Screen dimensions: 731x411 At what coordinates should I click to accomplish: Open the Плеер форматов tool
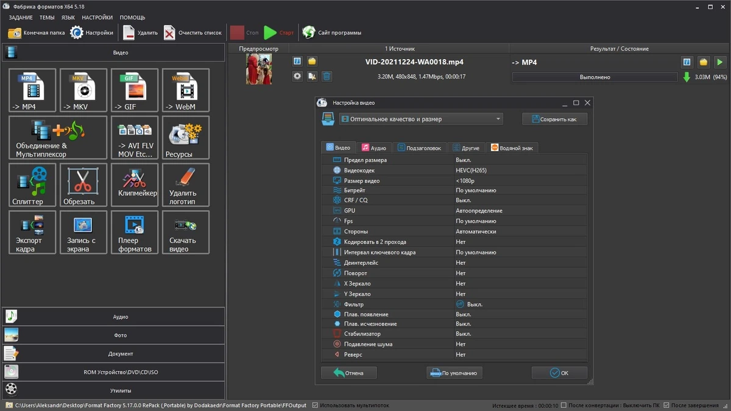[x=135, y=232]
